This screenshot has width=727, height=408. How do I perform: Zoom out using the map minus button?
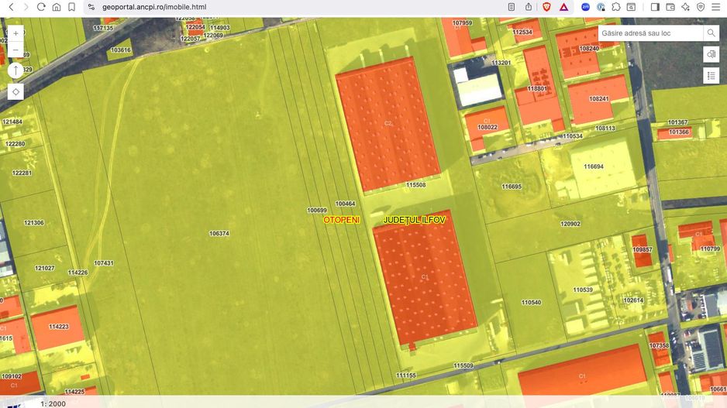pyautogui.click(x=16, y=50)
